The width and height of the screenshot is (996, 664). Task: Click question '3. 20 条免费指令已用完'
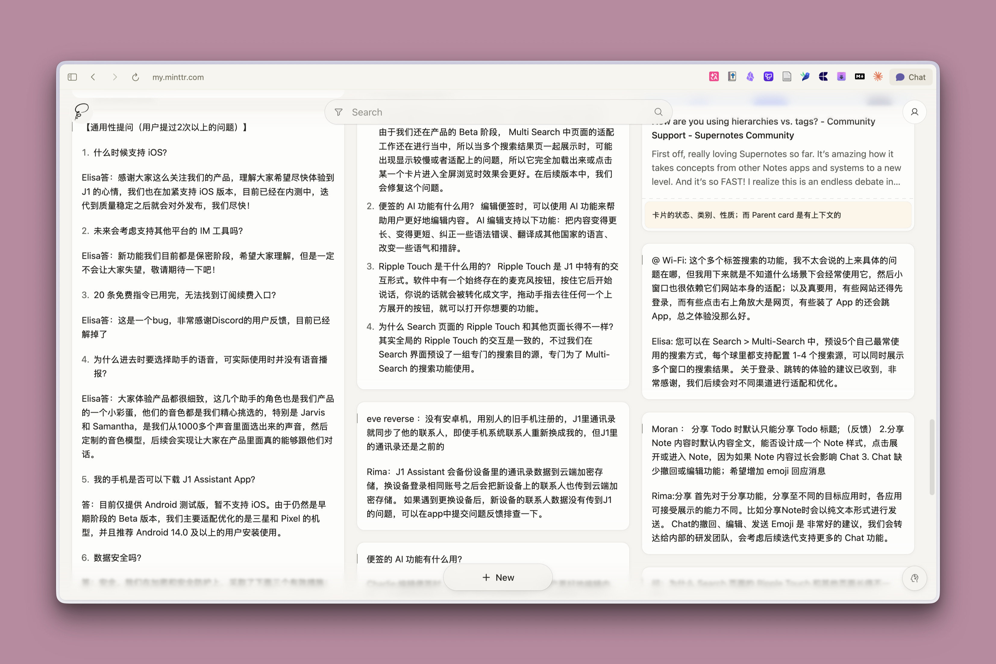[179, 295]
